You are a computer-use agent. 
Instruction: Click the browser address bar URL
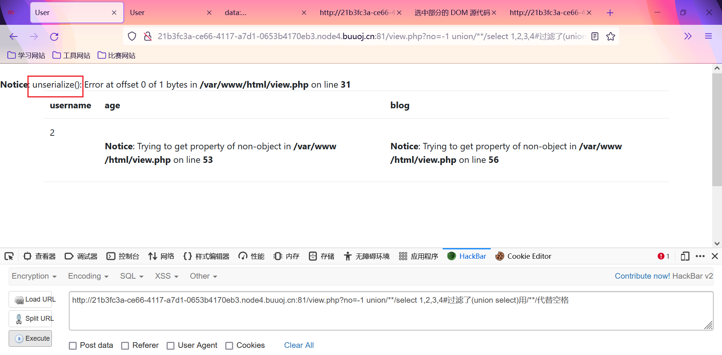pyautogui.click(x=372, y=36)
